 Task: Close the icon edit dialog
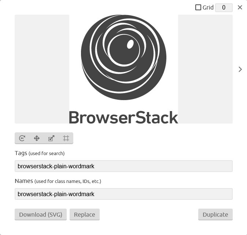240,7
